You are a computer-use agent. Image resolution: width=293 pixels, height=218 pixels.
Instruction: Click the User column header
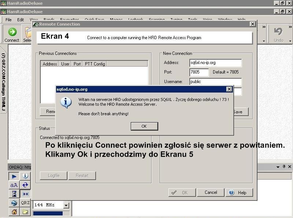tap(65, 64)
